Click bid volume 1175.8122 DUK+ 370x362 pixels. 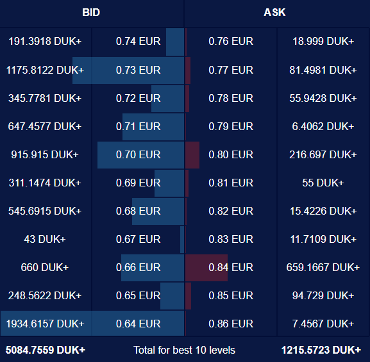(45, 70)
